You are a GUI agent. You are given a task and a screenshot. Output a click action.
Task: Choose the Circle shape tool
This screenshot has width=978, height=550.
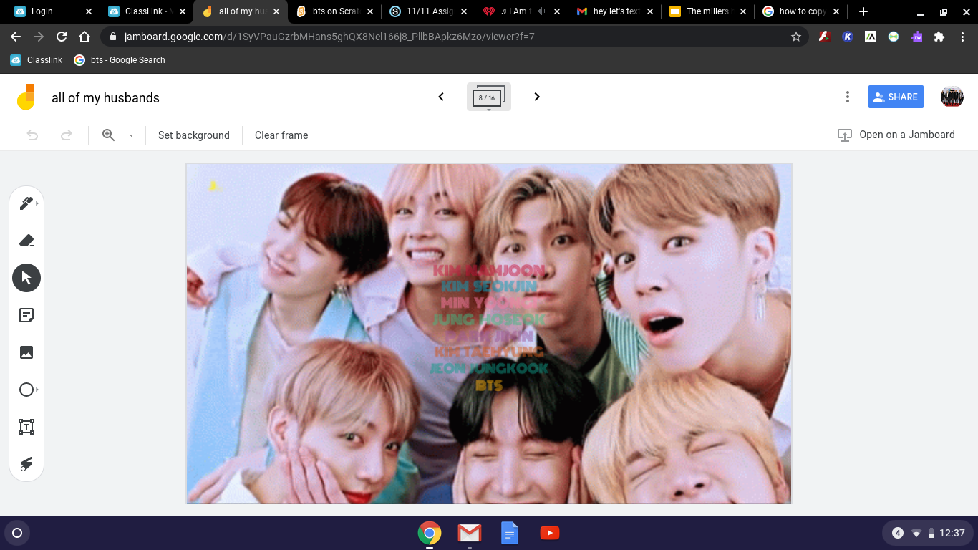click(26, 390)
